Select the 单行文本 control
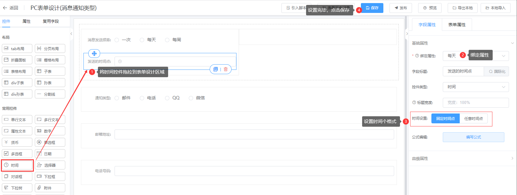This screenshot has width=517, height=195. point(17,120)
